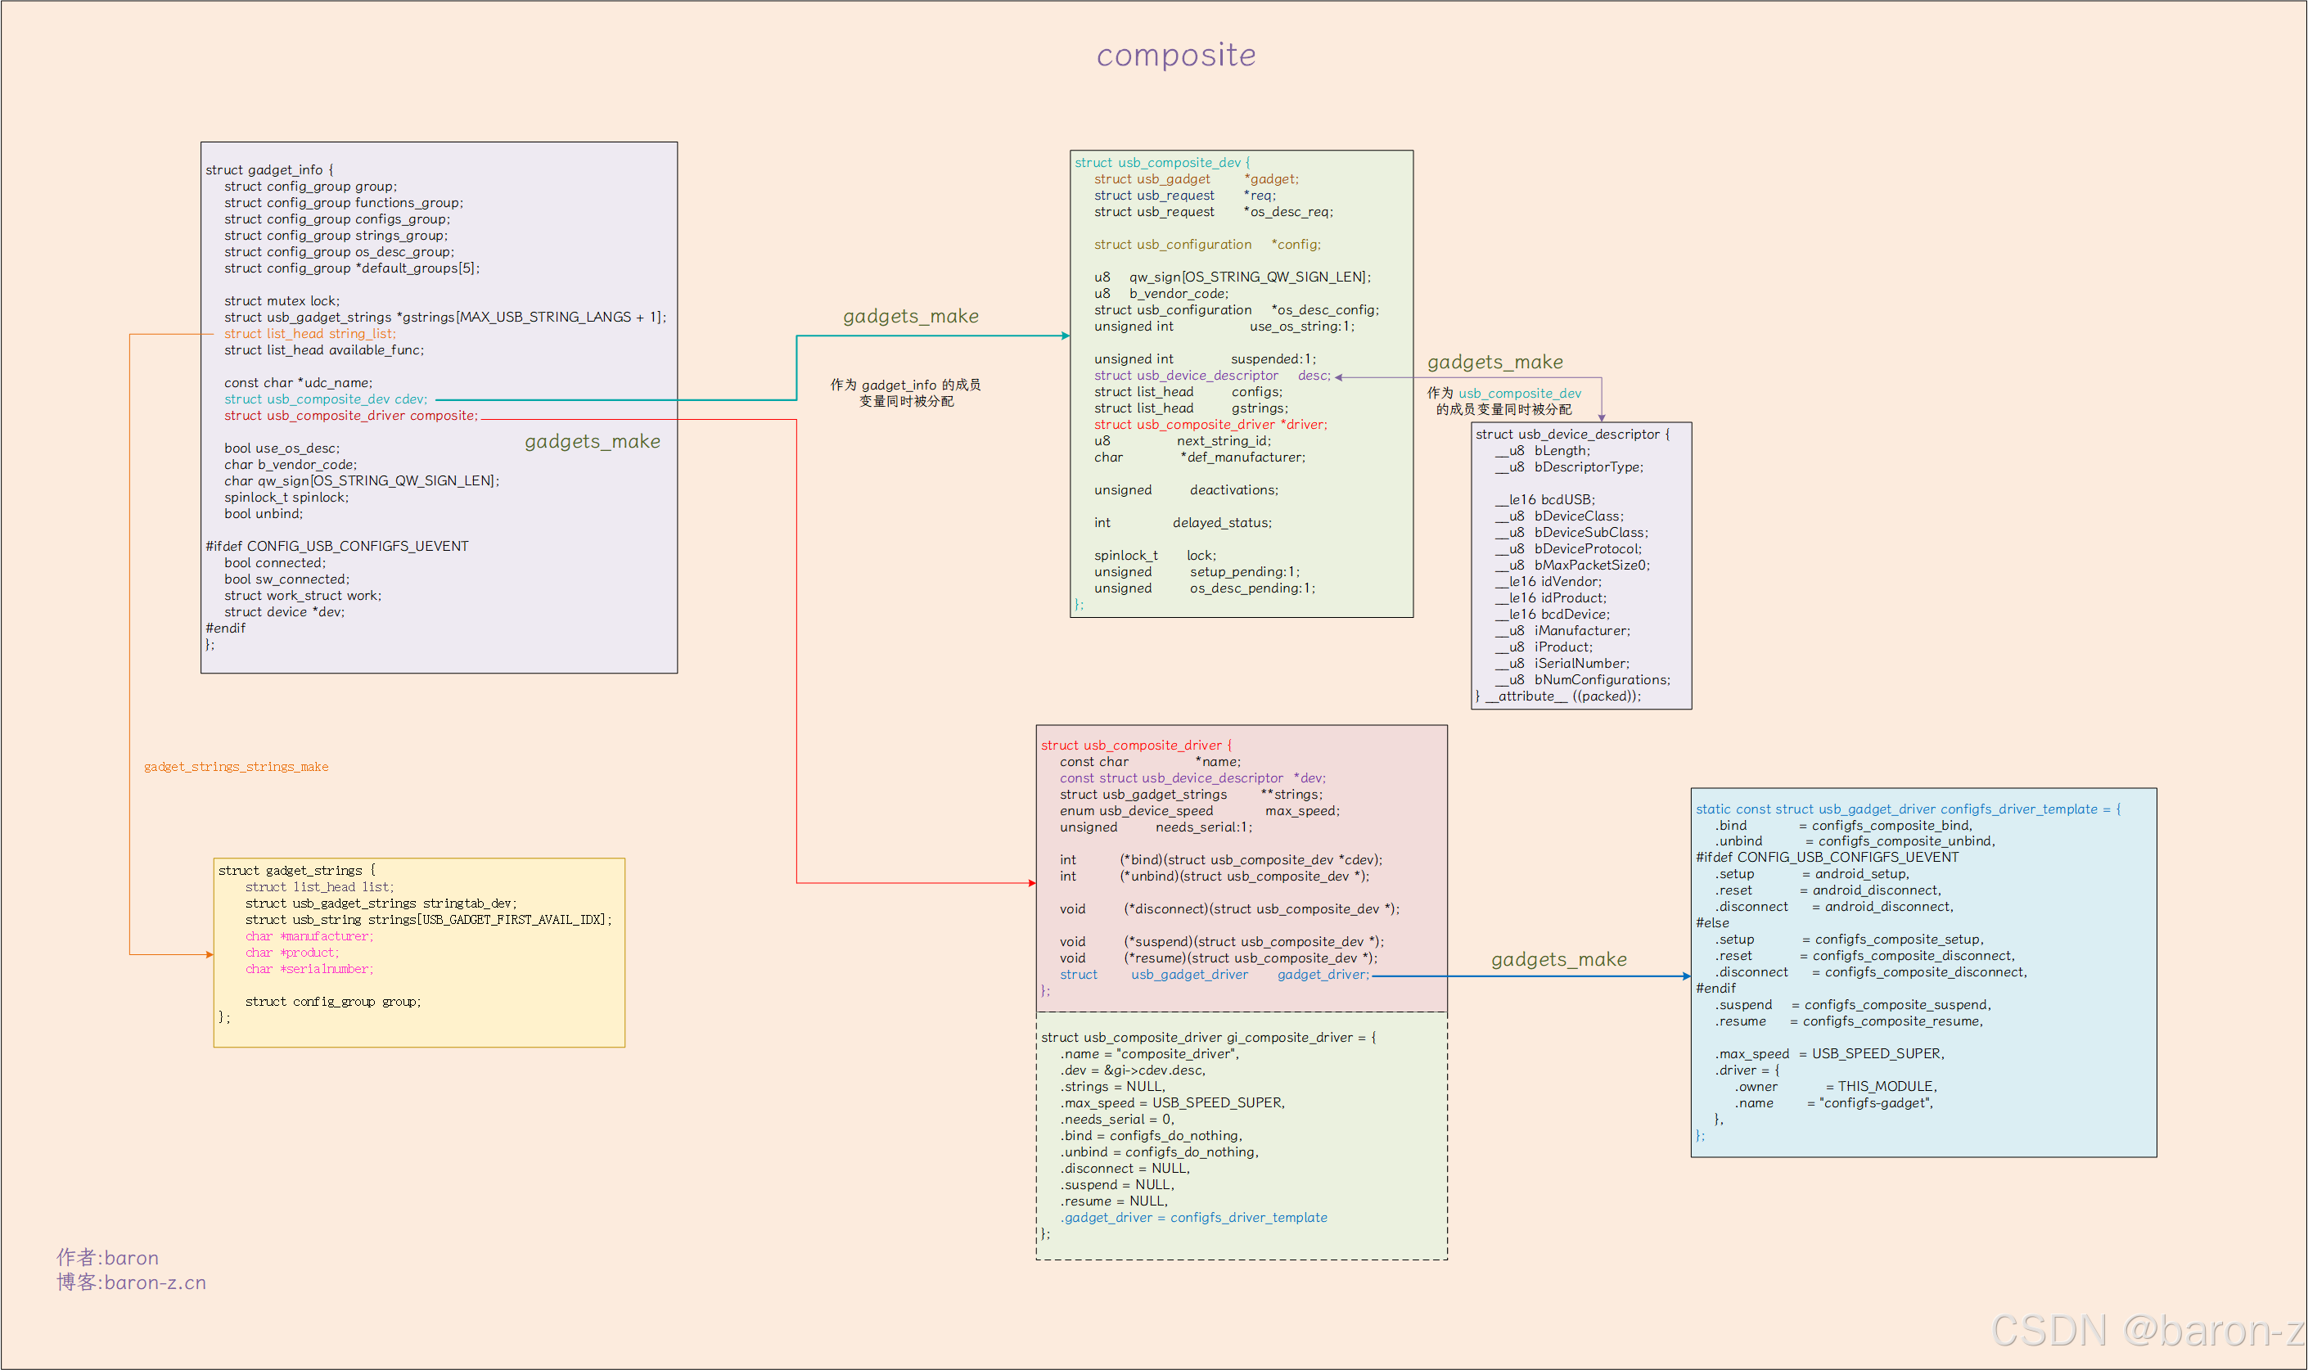Select the '.max_speed = USB_SPEED_SUPER,' template line
The height and width of the screenshot is (1370, 2308).
[x=1829, y=1054]
